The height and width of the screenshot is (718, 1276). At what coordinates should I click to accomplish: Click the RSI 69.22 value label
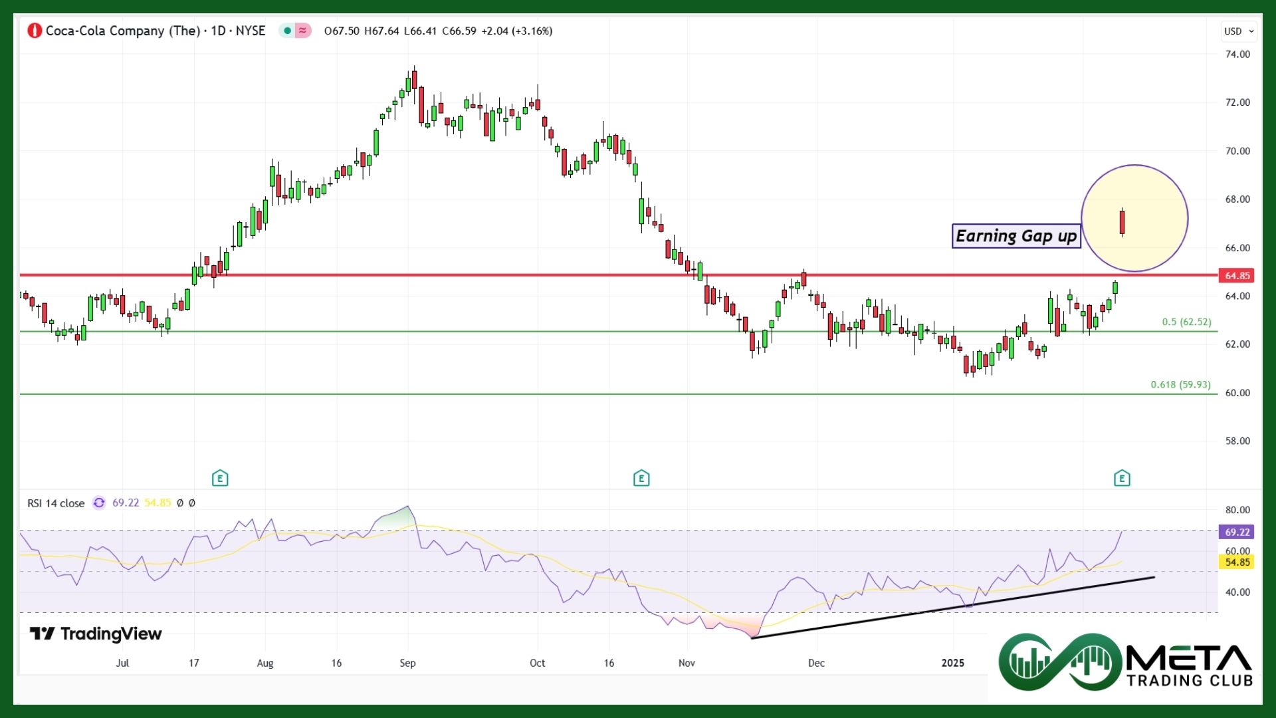point(1237,532)
